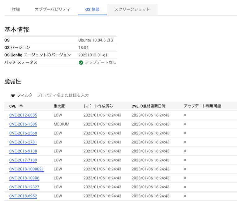Sort by CVE の最終更新日時 column header
The width and height of the screenshot is (237, 211).
click(148, 106)
